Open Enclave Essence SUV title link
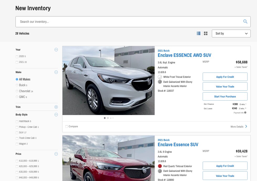This screenshot has width=257, height=181. pyautogui.click(x=178, y=145)
